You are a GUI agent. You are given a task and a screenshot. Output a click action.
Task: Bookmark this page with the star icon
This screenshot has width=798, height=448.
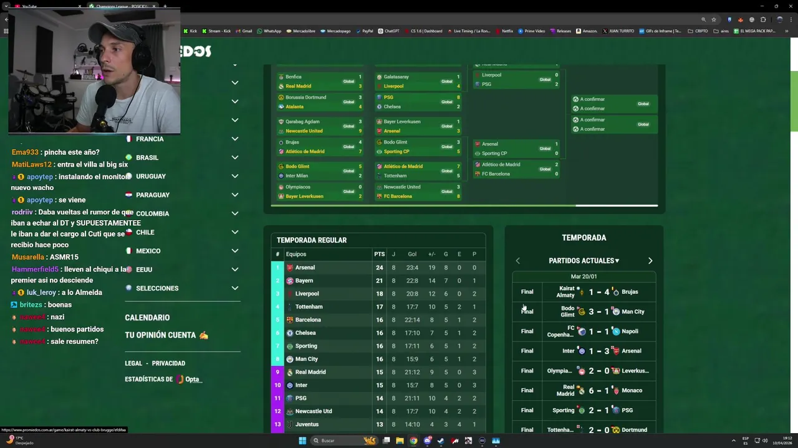click(714, 20)
